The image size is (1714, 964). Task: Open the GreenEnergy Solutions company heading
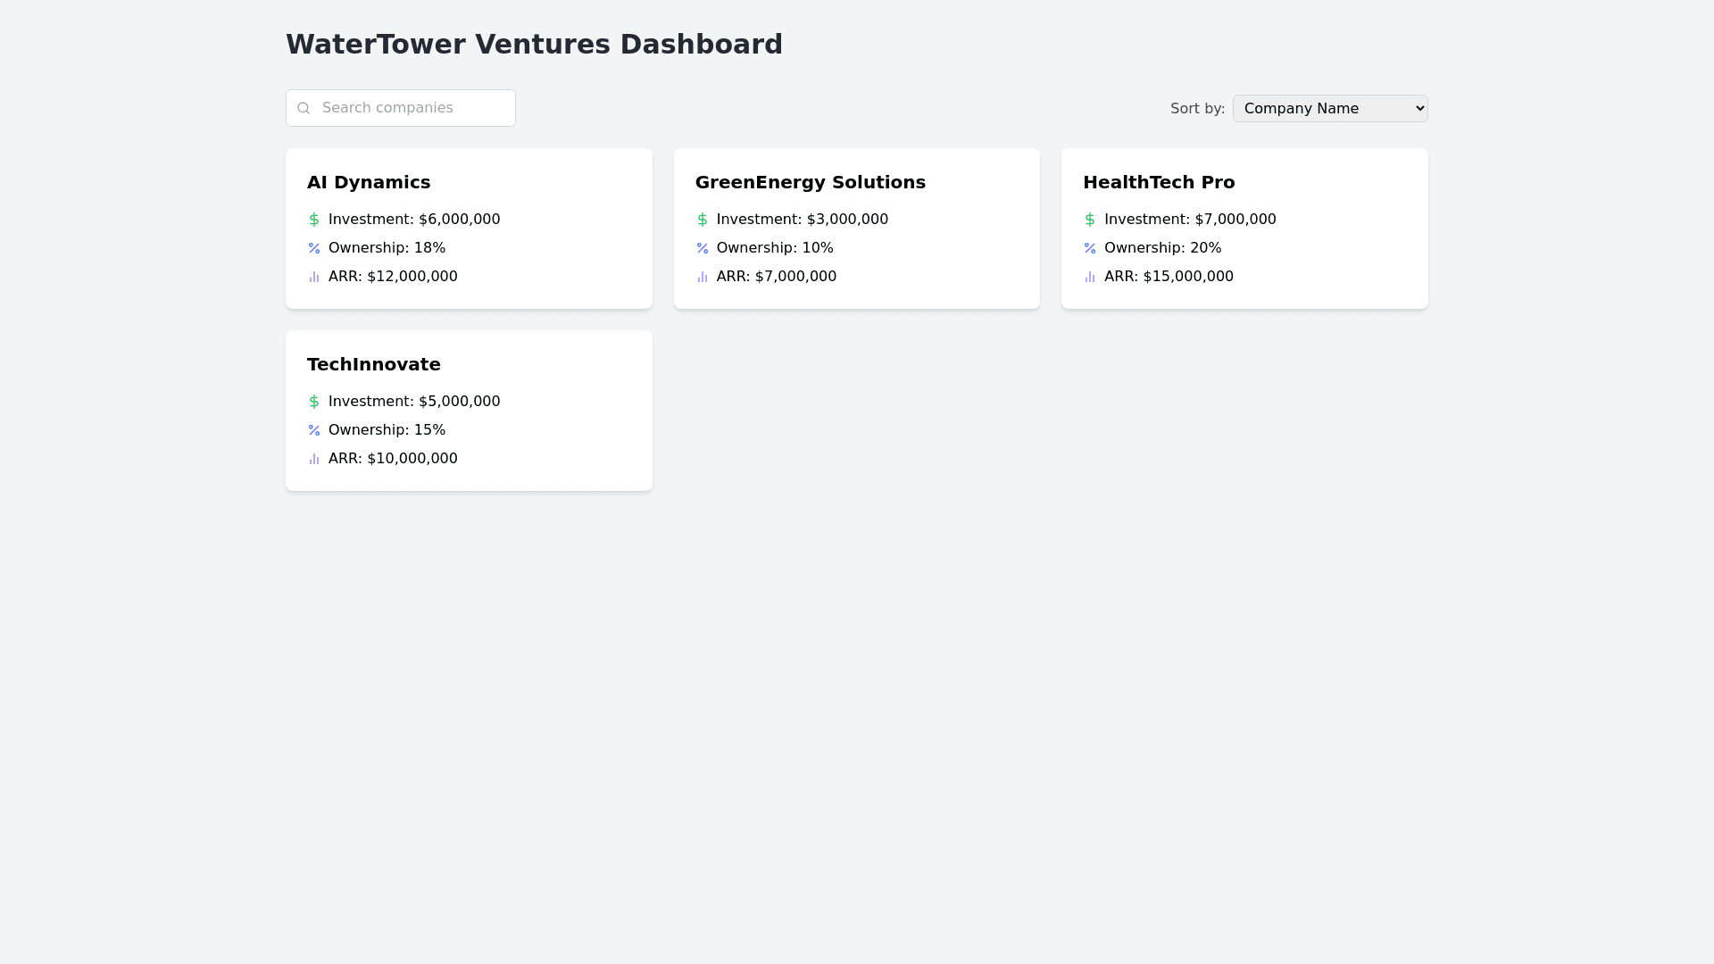810,182
